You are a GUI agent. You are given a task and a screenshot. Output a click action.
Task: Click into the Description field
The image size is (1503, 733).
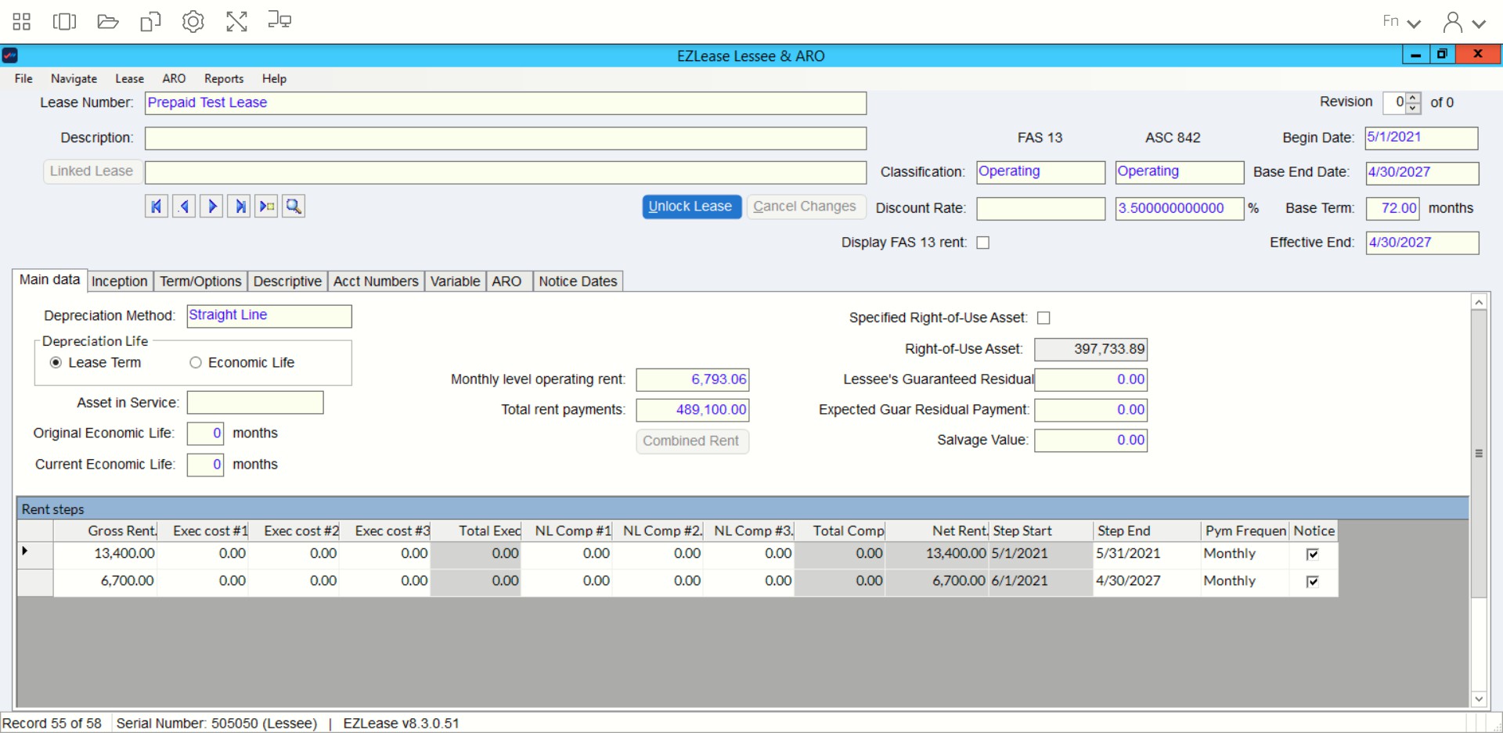pyautogui.click(x=506, y=138)
